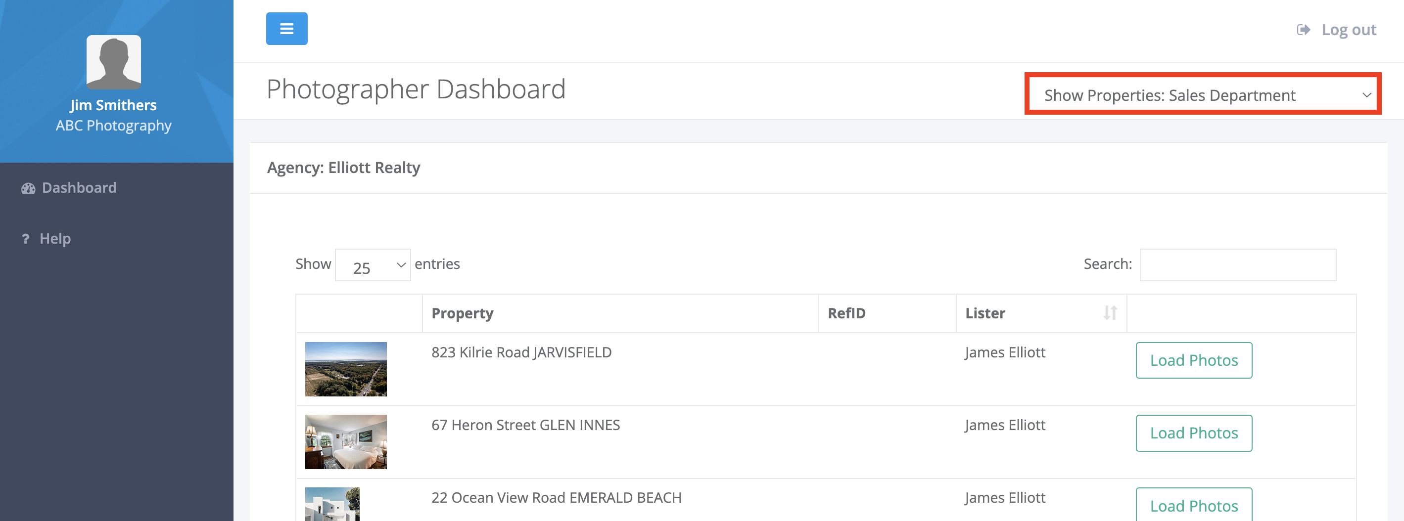Viewport: 1404px width, 521px height.
Task: Load photos for 823 Kilrie Road
Action: (1193, 360)
